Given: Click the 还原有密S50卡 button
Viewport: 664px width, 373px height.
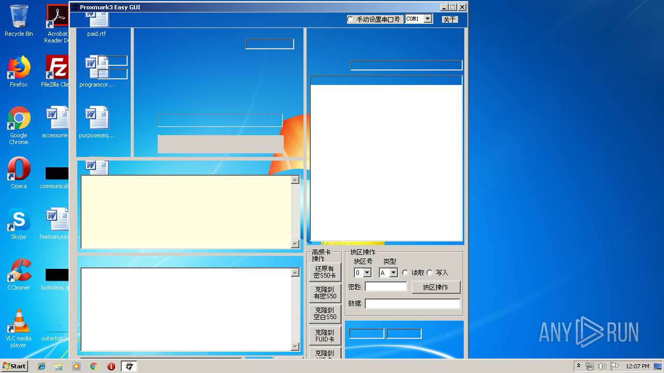Looking at the screenshot, I should 325,272.
